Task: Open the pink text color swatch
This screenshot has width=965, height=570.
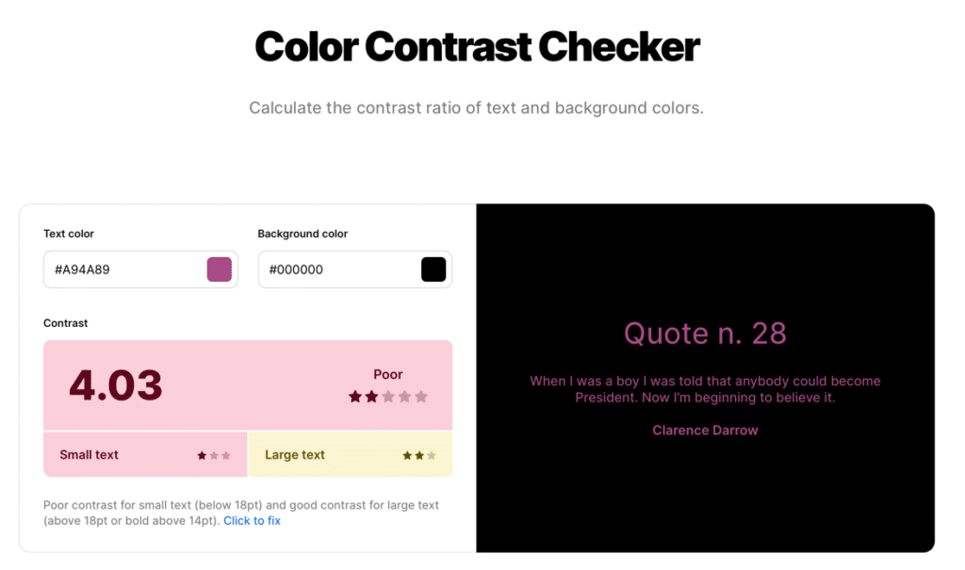Action: [219, 269]
